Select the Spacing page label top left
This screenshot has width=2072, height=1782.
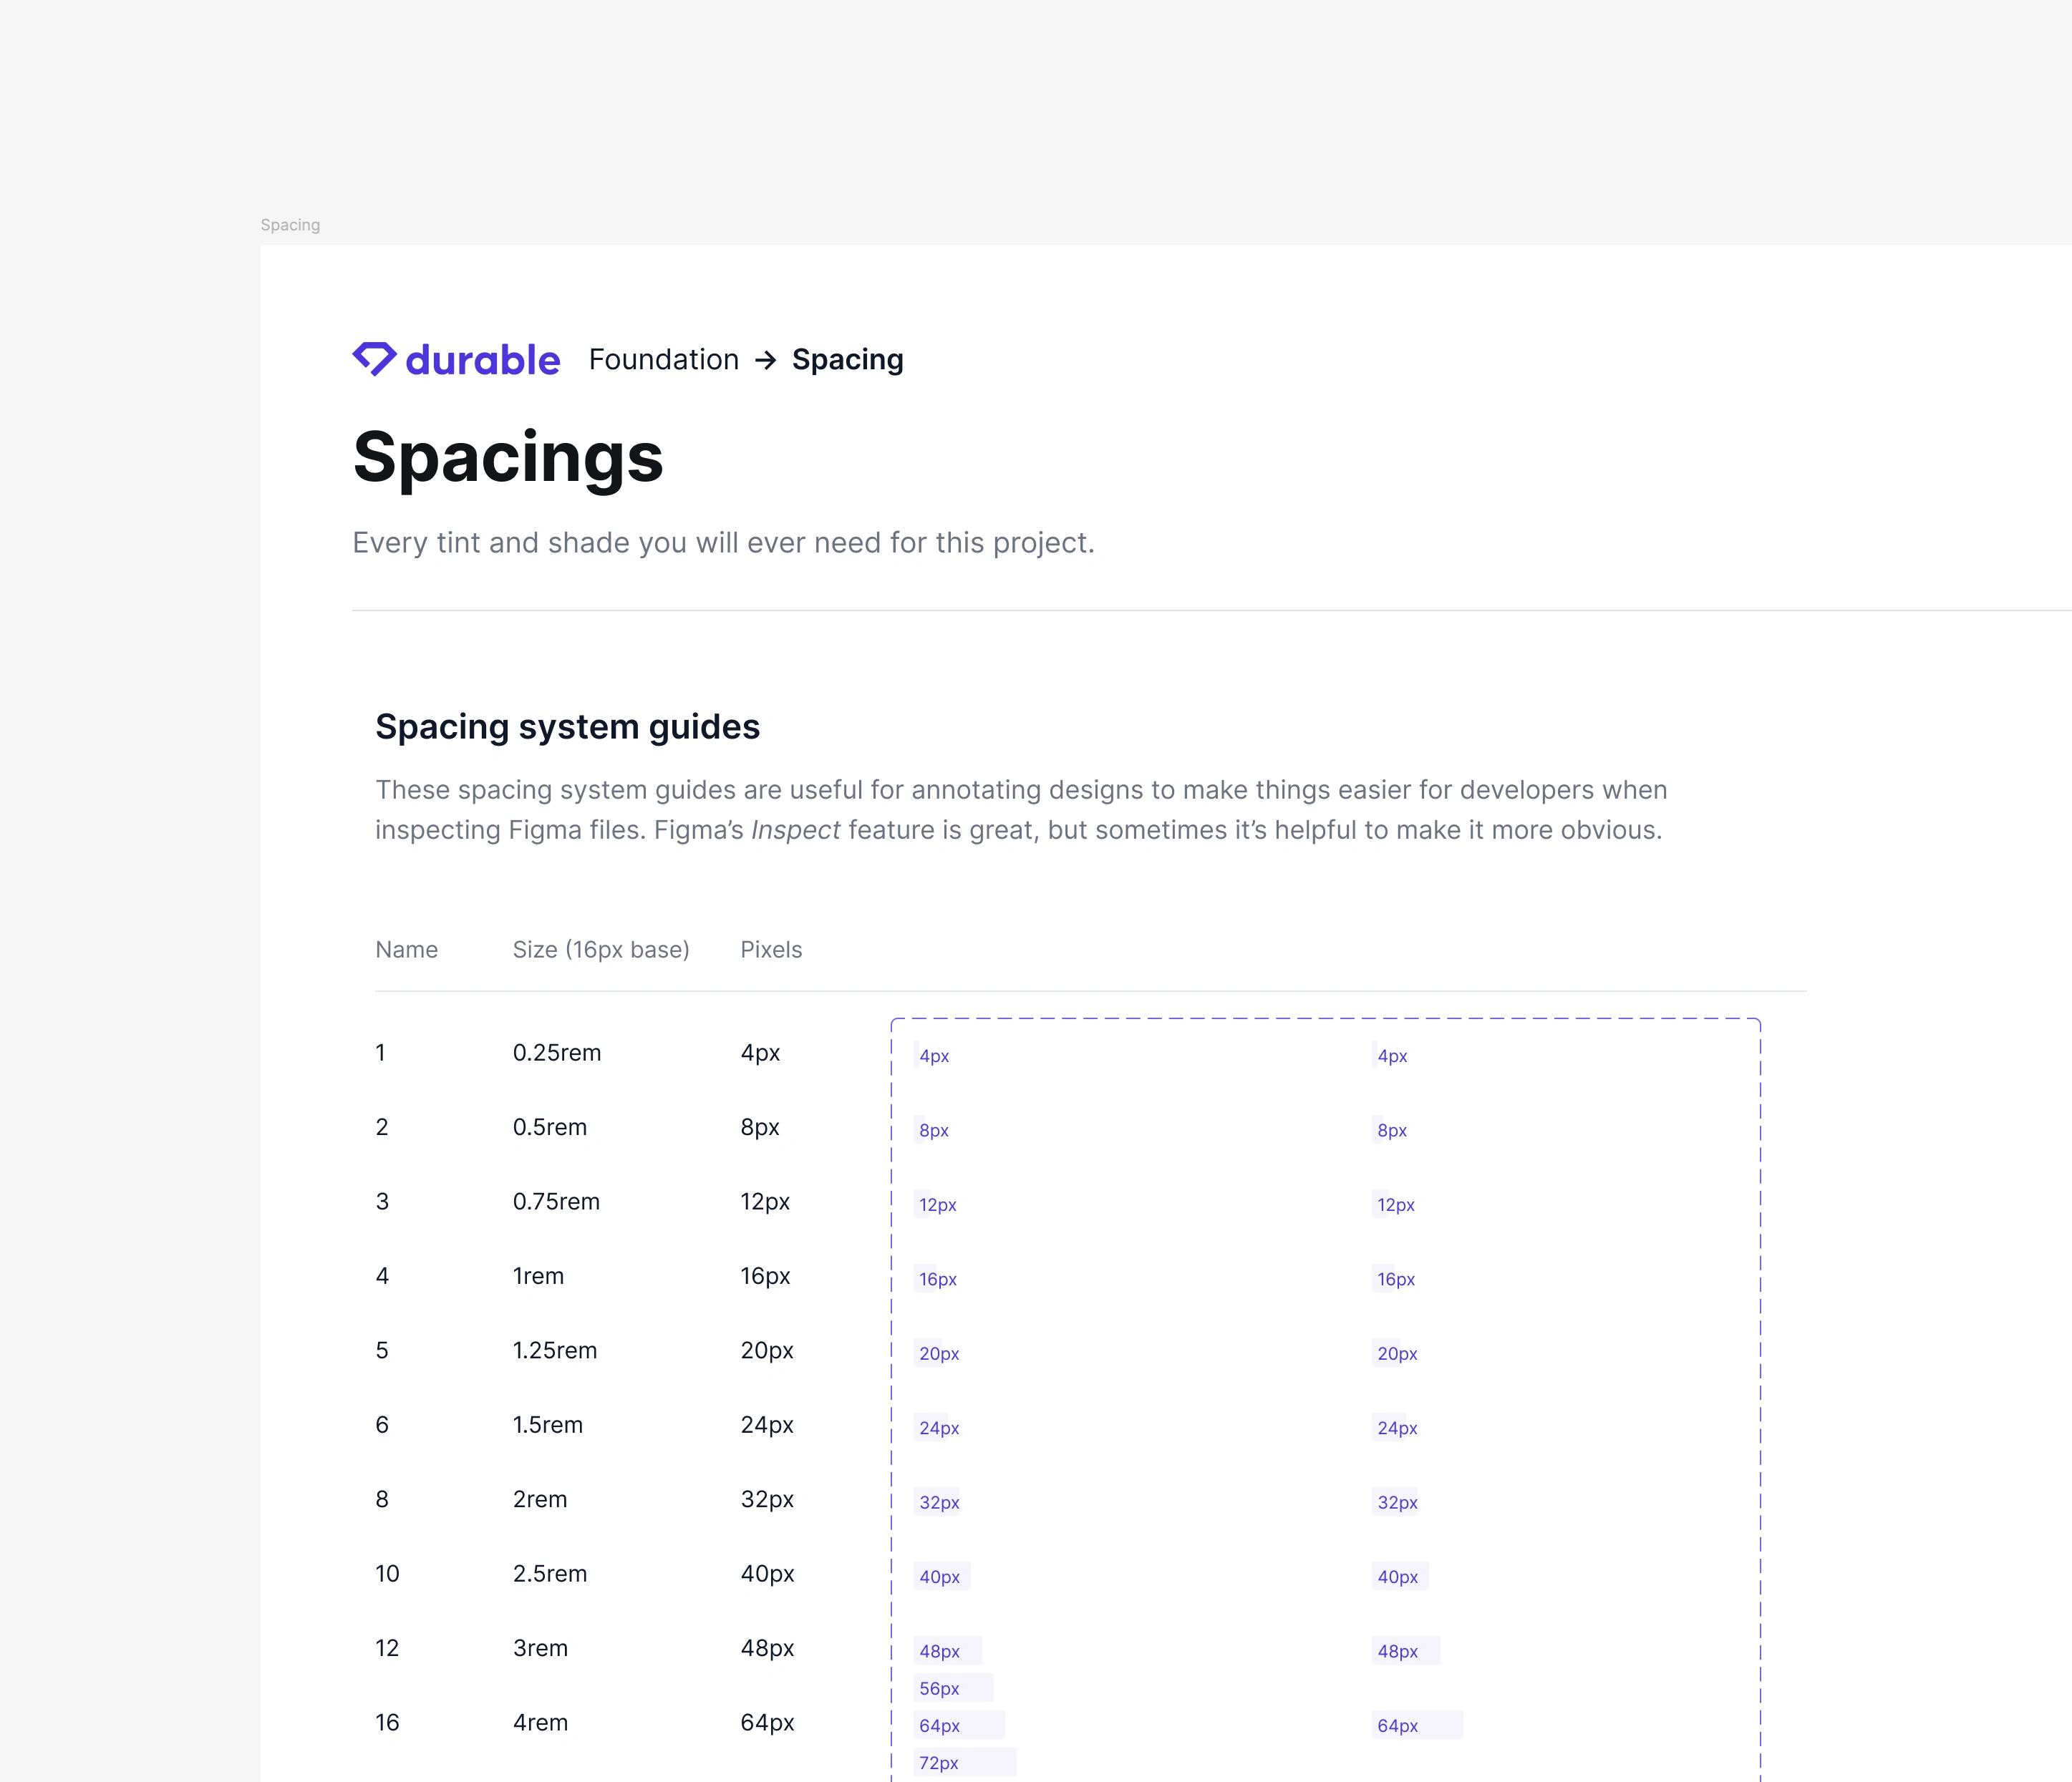coord(290,224)
